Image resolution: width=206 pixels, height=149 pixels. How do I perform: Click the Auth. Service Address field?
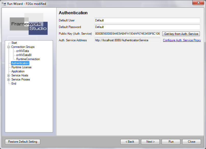point(127,40)
